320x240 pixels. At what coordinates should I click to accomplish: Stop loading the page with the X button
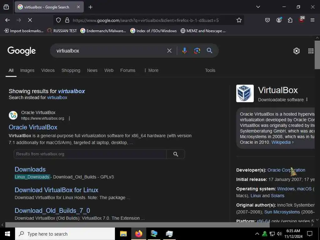30,20
